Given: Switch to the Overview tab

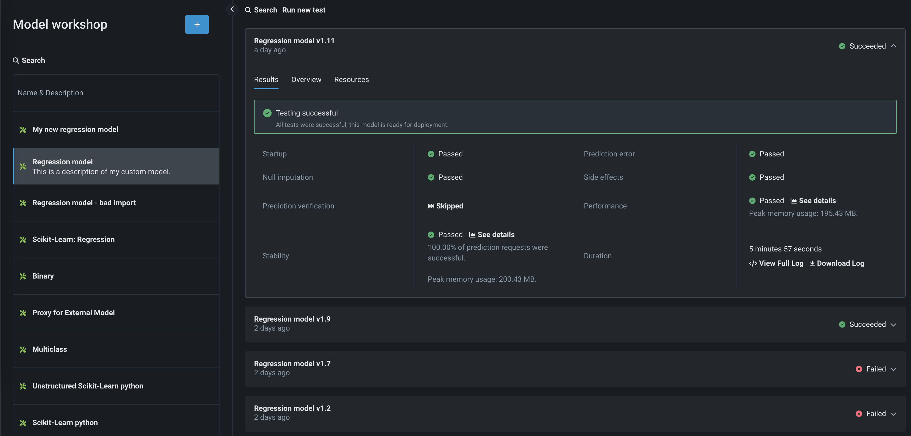Looking at the screenshot, I should tap(306, 79).
